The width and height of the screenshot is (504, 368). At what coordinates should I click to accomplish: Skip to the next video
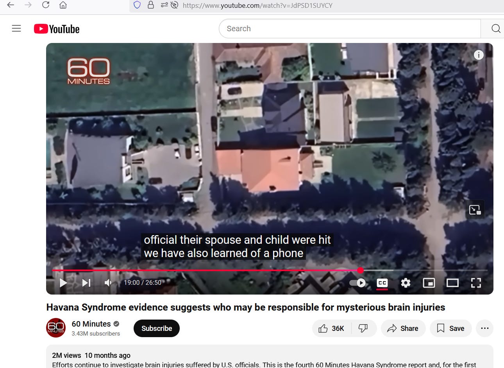click(x=86, y=282)
